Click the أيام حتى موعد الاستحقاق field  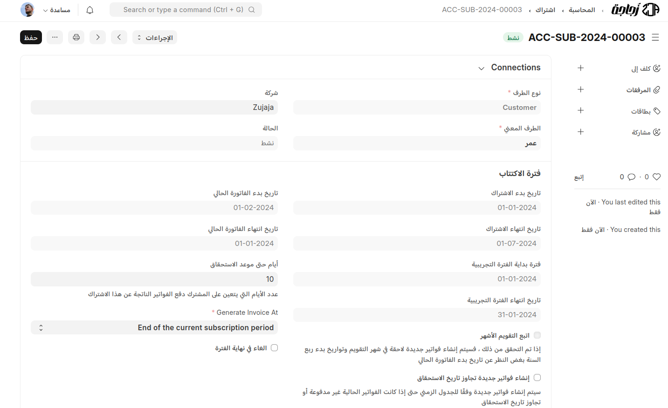154,279
